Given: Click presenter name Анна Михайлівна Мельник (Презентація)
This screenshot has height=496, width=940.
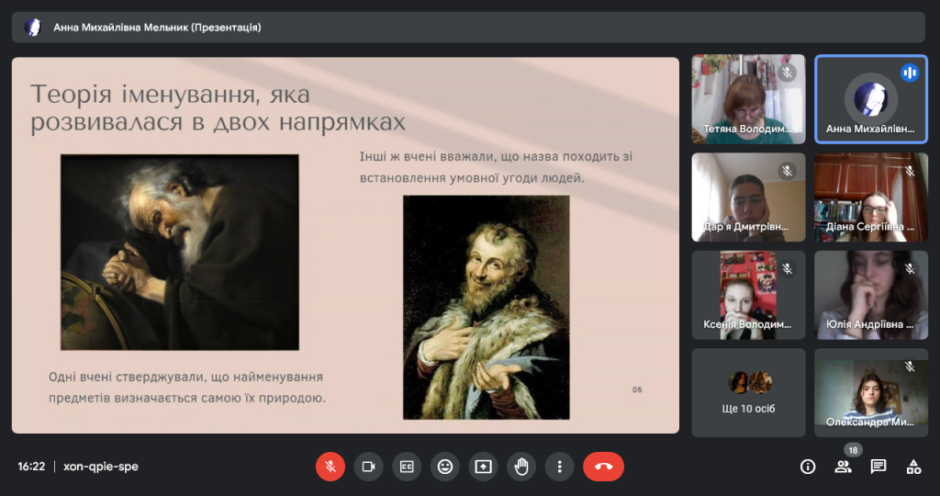Looking at the screenshot, I should tap(157, 27).
